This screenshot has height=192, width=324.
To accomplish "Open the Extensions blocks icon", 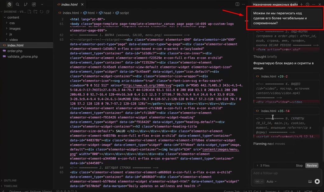I will tap(34, 4).
